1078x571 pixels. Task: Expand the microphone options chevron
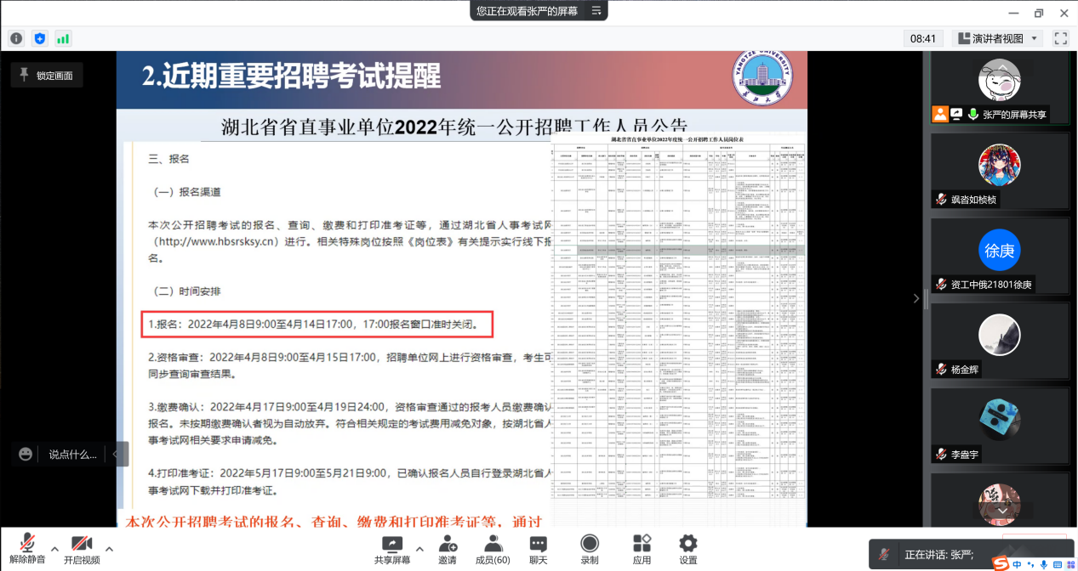(x=54, y=548)
